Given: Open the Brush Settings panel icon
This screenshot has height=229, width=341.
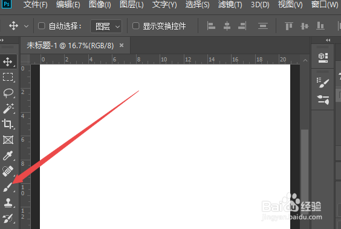Looking at the screenshot, I should tap(323, 83).
